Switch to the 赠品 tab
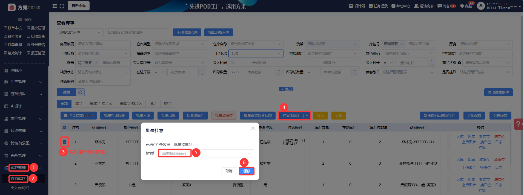The width and height of the screenshot is (524, 195). 167,104
